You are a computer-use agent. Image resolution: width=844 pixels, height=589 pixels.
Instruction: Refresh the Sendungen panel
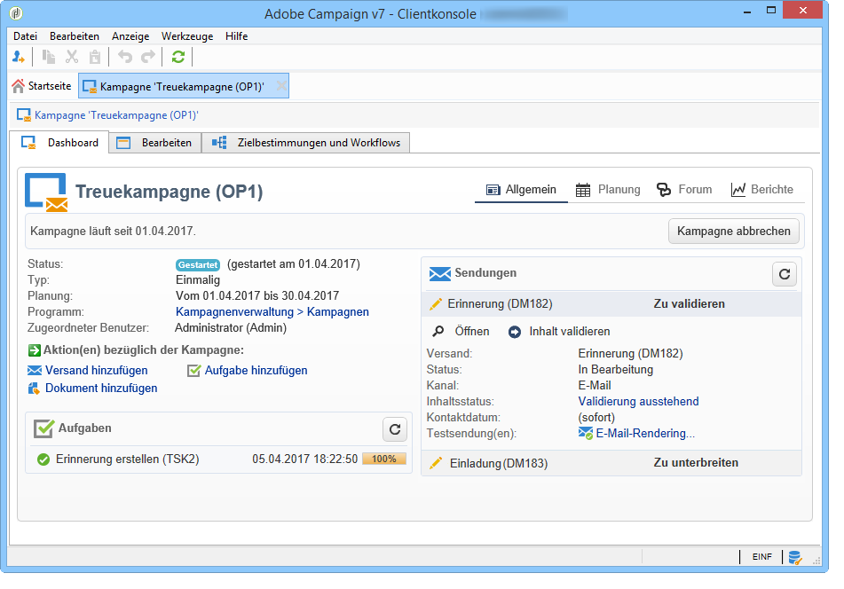point(785,274)
